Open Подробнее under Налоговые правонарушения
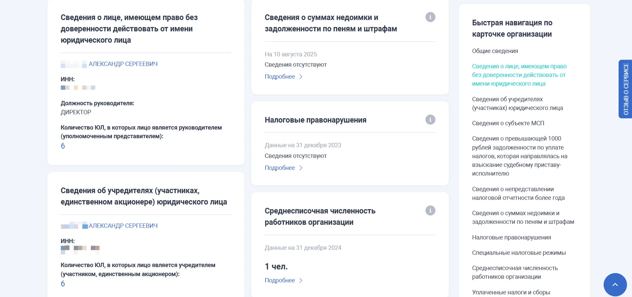Viewport: 632px width, 297px height. coord(280,168)
